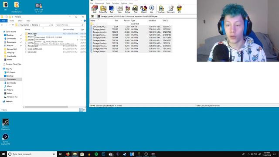The width and height of the screenshot is (279, 157).
Task: Click in the Search Terraria field
Action: click(x=69, y=25)
